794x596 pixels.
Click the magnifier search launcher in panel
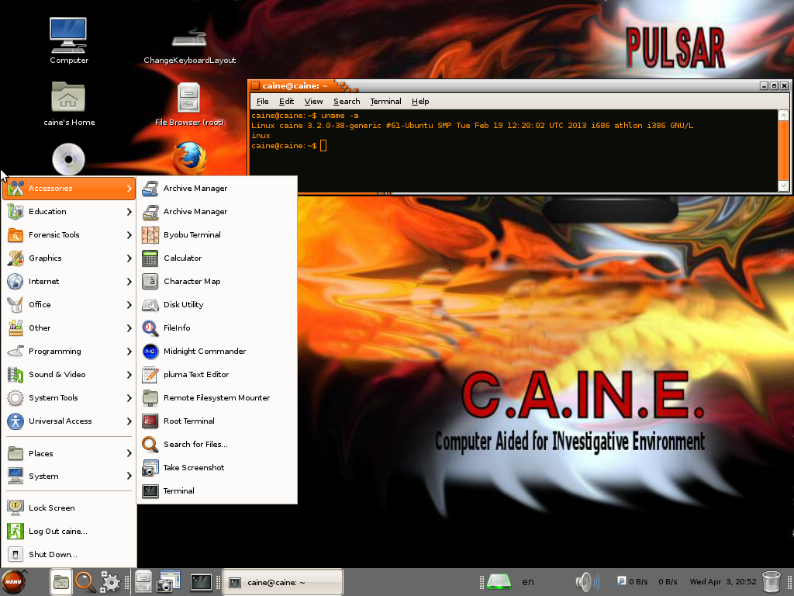(85, 582)
